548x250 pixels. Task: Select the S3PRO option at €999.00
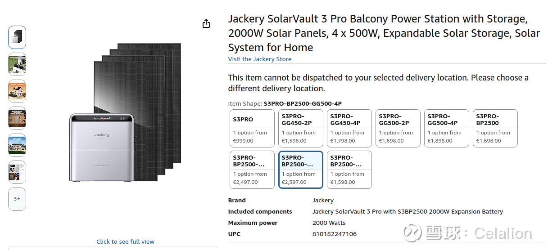click(252, 128)
